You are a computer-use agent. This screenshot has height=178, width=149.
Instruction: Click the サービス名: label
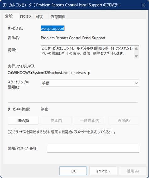pyautogui.click(x=15, y=28)
